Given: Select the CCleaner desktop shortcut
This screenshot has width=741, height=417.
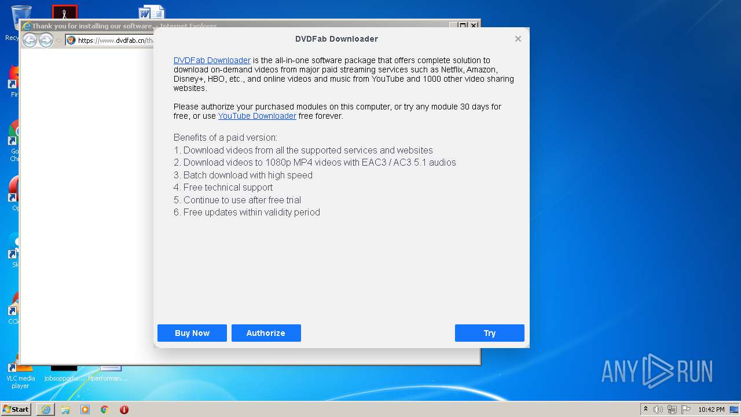Looking at the screenshot, I should pos(14,308).
